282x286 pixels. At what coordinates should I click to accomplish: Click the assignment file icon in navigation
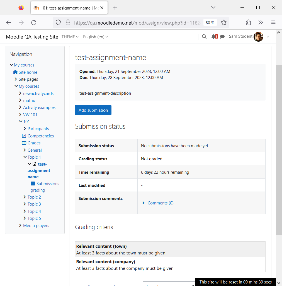pyautogui.click(x=34, y=164)
